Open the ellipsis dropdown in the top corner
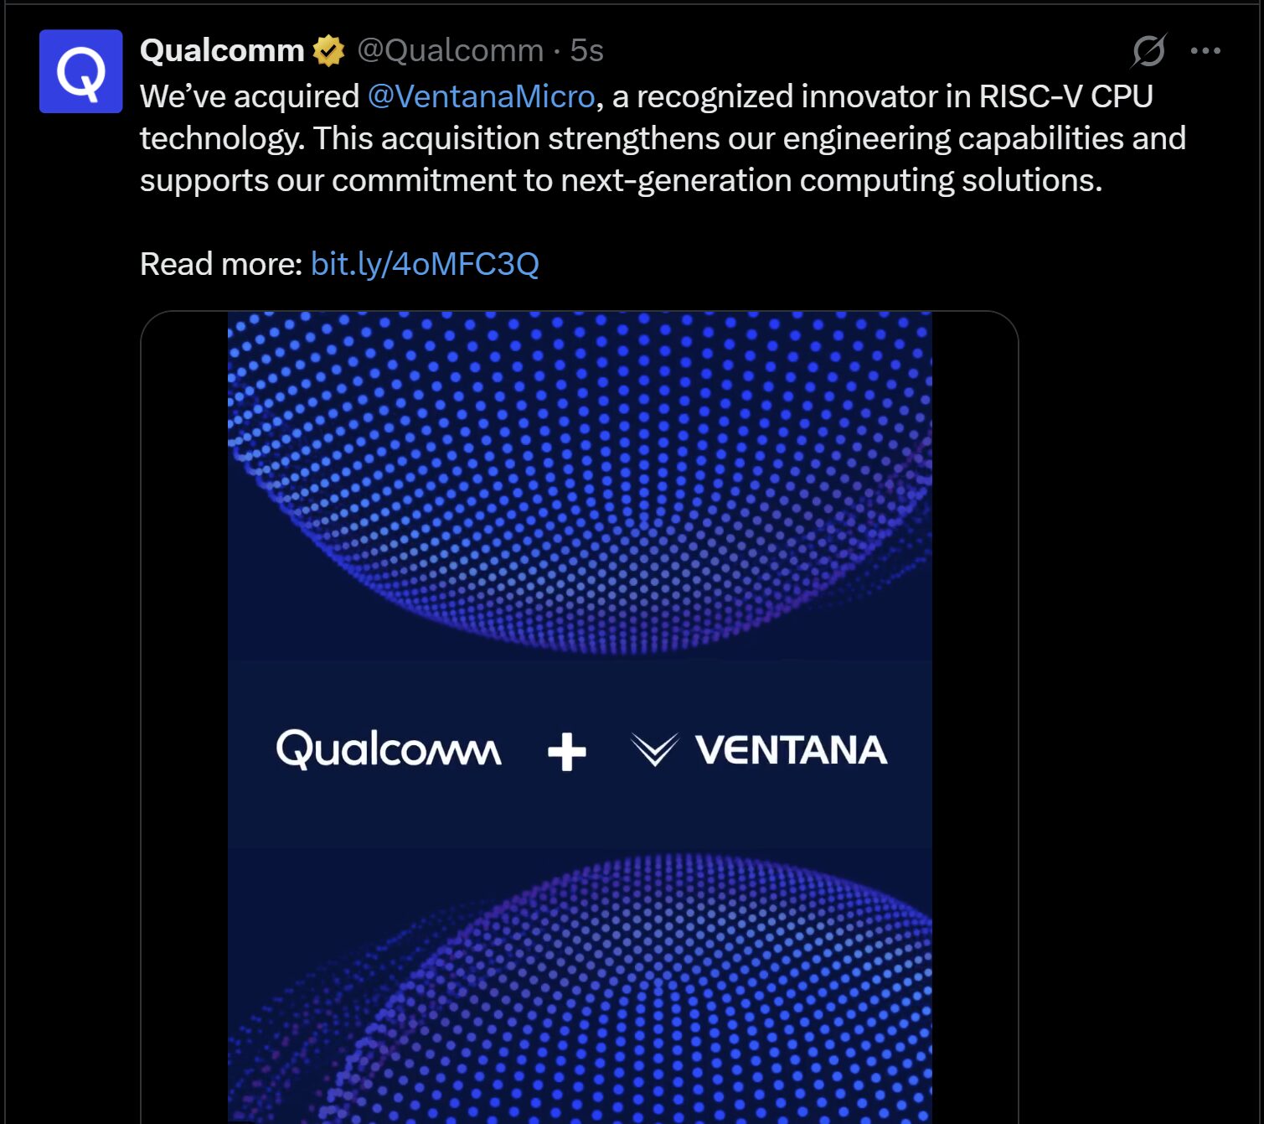The image size is (1264, 1124). 1204,50
